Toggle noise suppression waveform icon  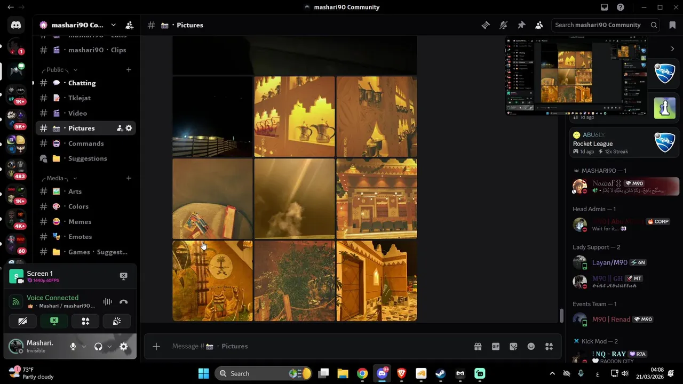(x=108, y=302)
